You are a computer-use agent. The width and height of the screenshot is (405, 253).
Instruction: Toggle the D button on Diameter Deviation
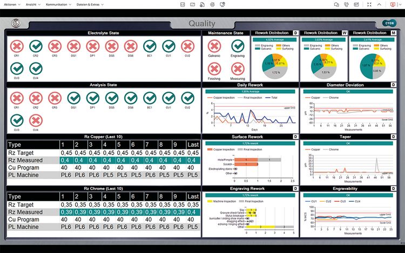click(393, 85)
